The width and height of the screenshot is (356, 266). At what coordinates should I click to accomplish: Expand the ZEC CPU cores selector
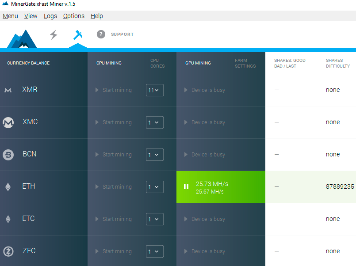[154, 251]
